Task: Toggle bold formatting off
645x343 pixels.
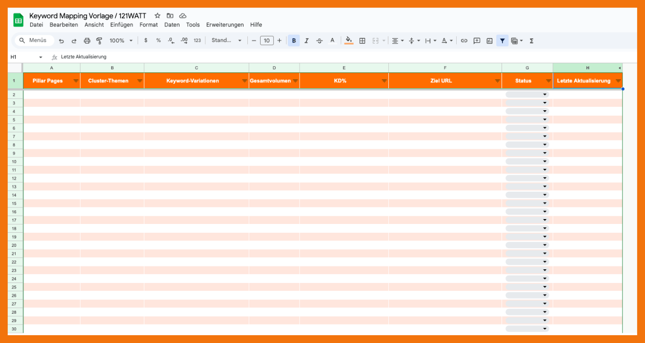Action: click(x=293, y=40)
